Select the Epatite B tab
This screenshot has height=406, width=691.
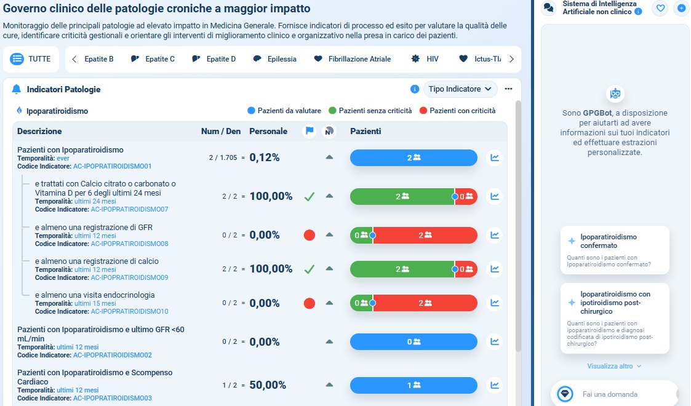coord(98,59)
